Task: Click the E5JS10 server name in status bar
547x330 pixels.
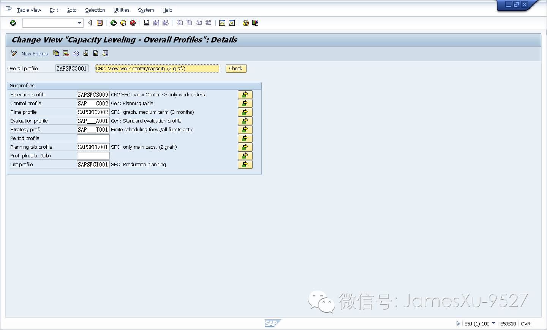Action: point(508,324)
